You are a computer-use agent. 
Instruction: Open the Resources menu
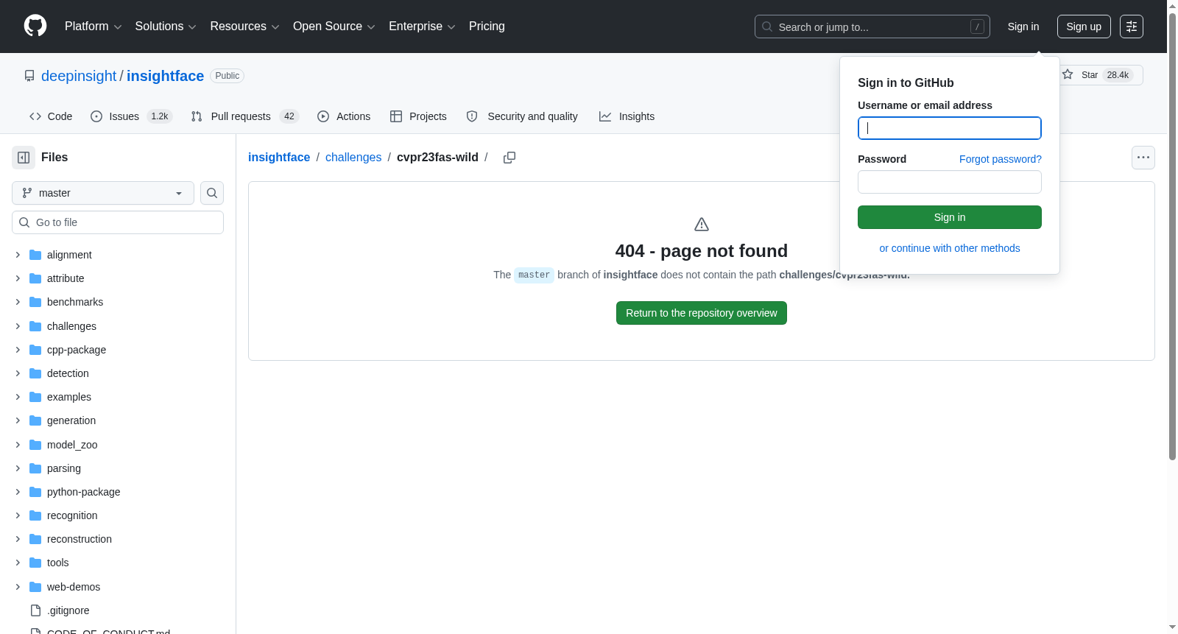[x=244, y=27]
